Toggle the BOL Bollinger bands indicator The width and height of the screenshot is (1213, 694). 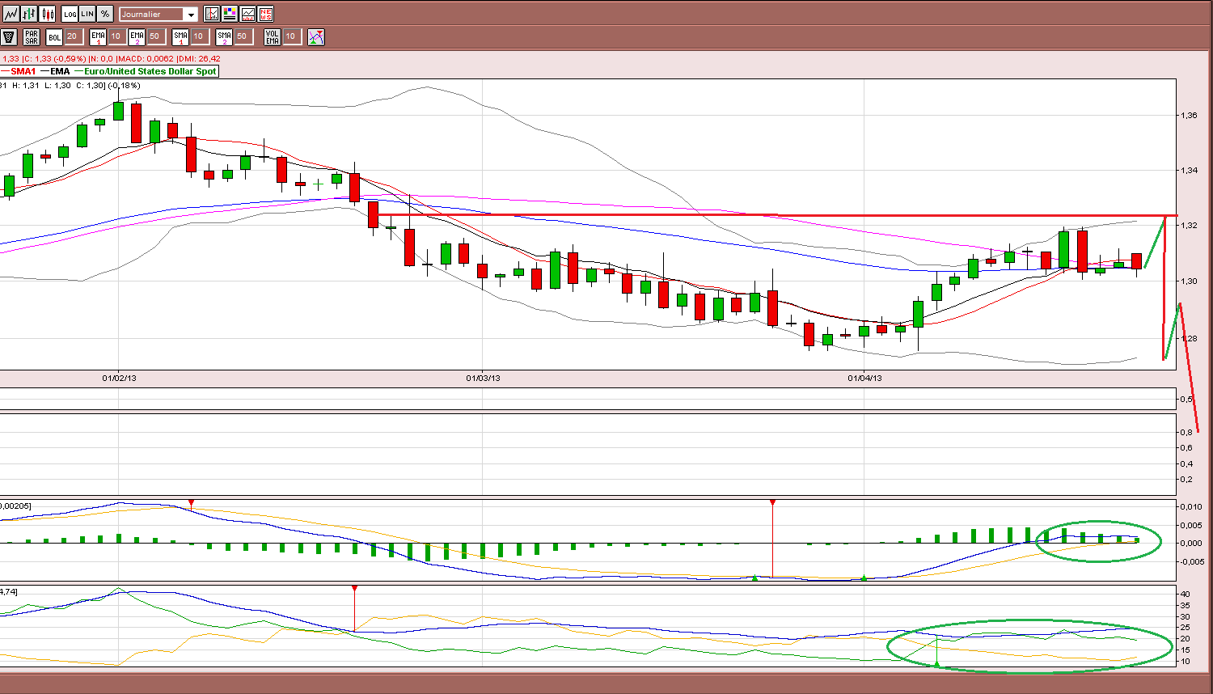pyautogui.click(x=54, y=36)
